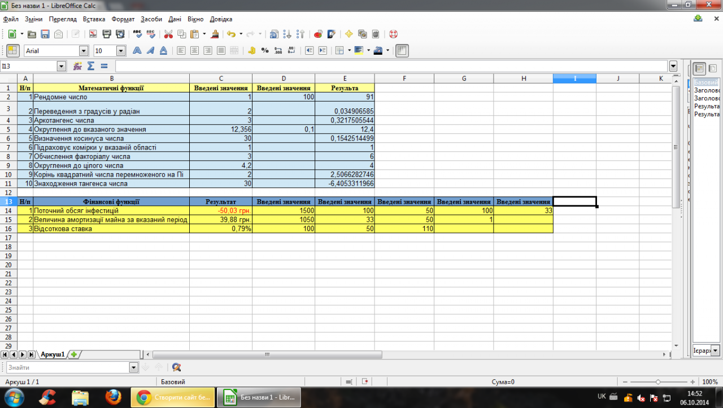Click the Save document icon

45,34
